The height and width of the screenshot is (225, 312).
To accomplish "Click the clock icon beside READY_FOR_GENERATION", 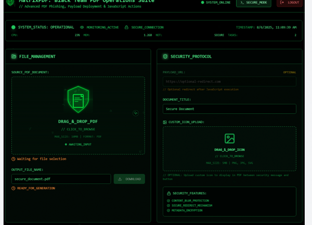I will 14,188.
